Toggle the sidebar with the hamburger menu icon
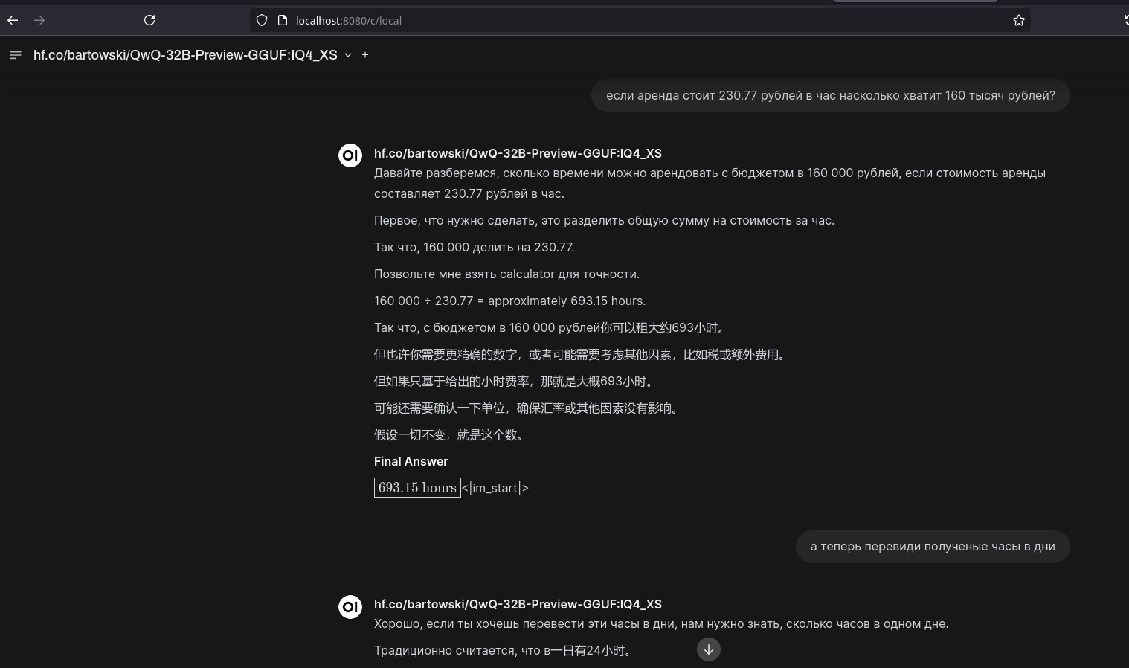 (16, 55)
